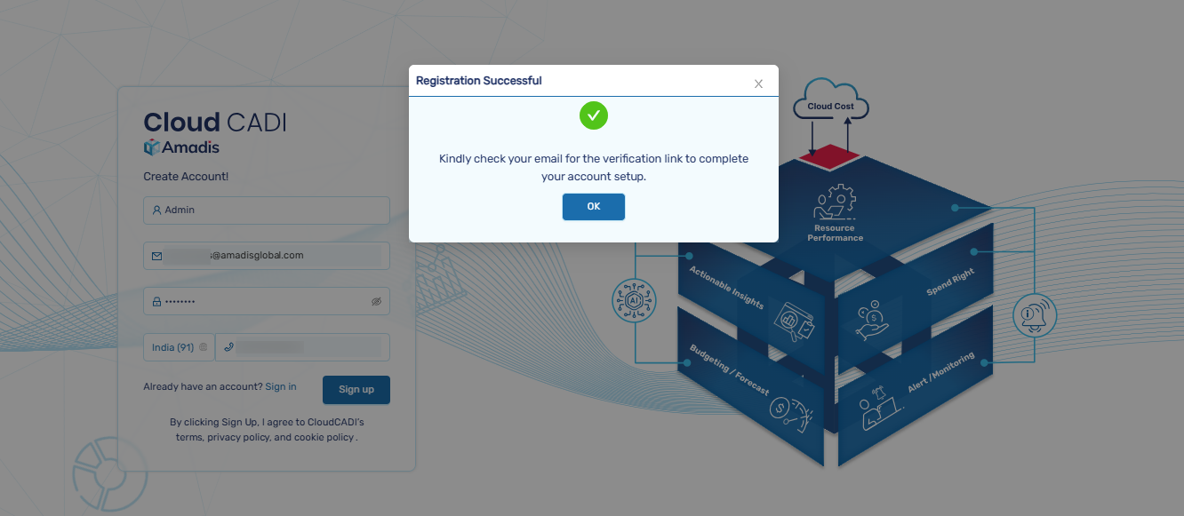The height and width of the screenshot is (516, 1184).
Task: Click the AI chip circle icon
Action: point(635,301)
